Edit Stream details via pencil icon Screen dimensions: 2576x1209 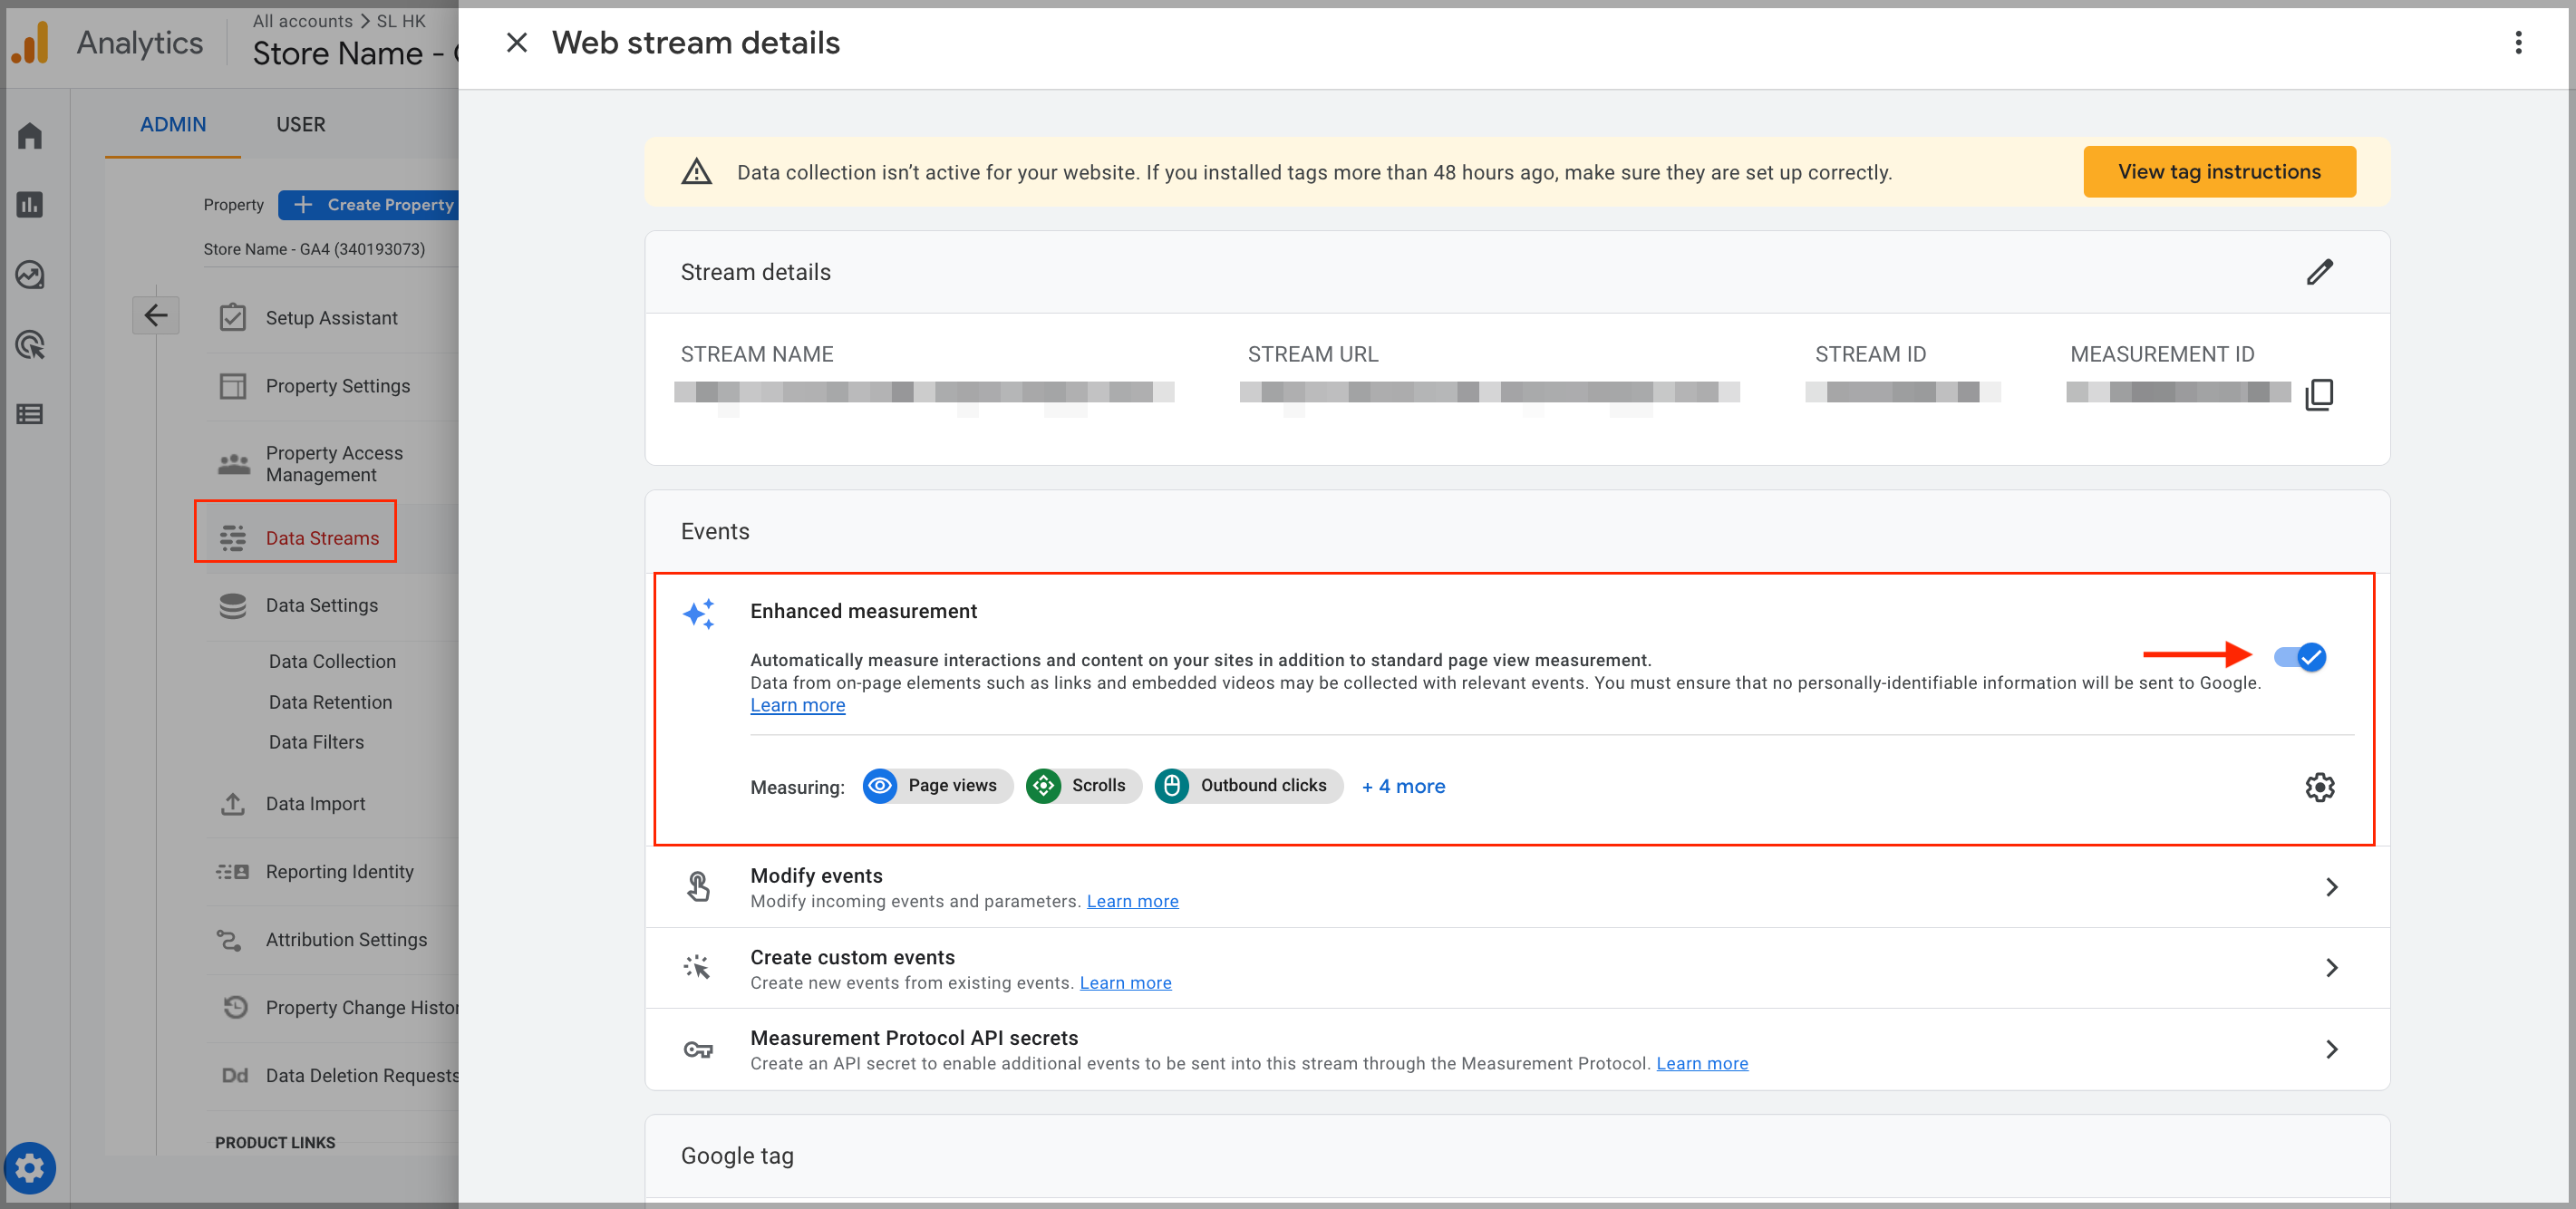point(2321,271)
